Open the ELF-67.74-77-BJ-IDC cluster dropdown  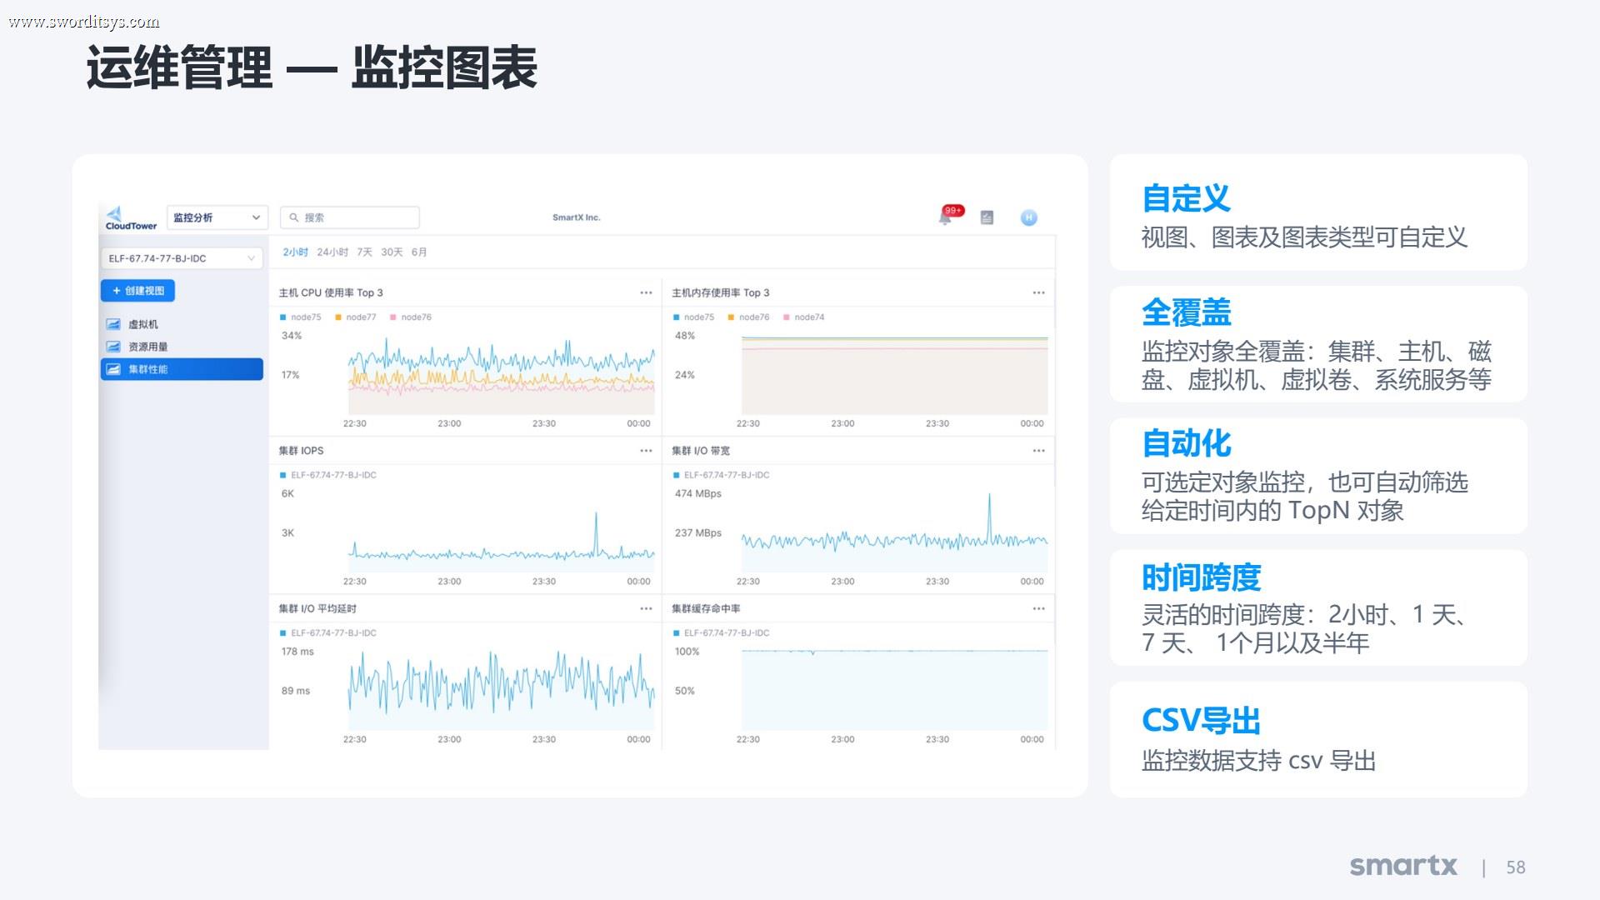(182, 258)
